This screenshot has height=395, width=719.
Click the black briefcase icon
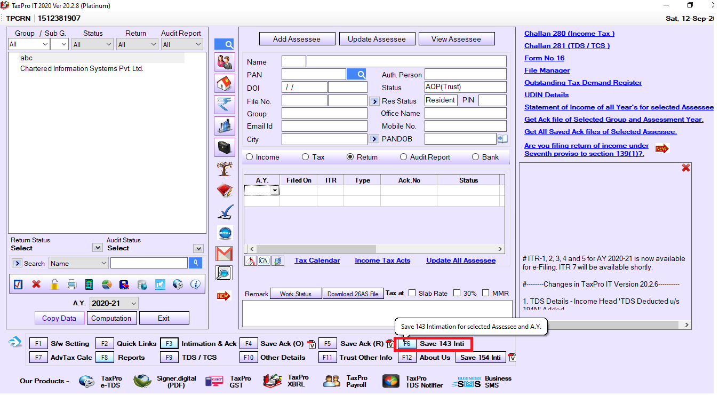tap(225, 147)
